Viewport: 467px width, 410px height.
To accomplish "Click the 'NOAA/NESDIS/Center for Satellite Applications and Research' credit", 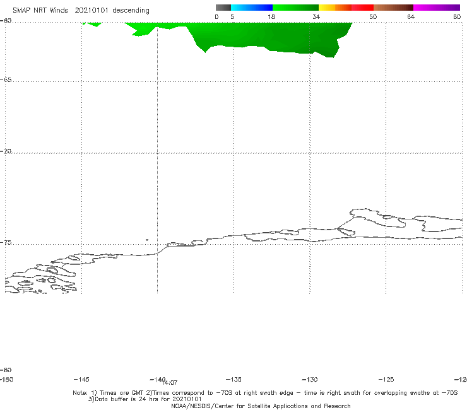I will point(261,406).
